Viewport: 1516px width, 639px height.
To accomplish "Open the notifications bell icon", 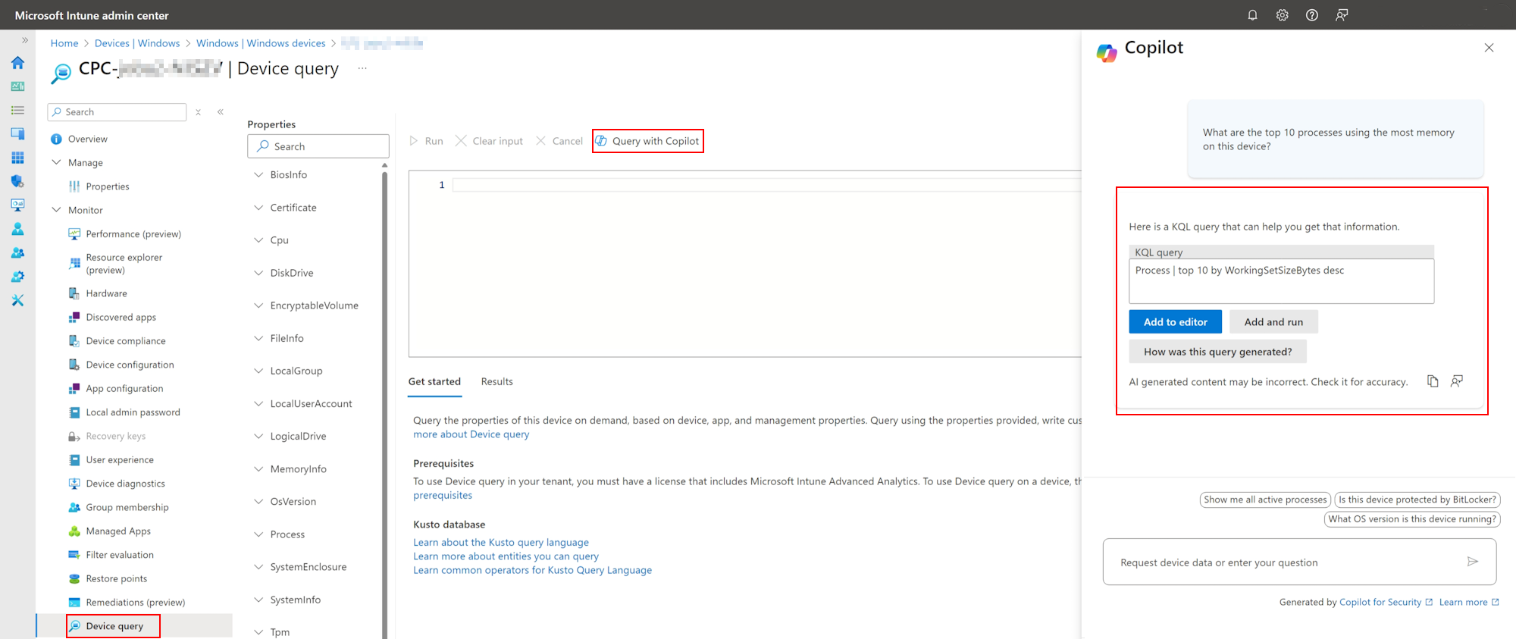I will pyautogui.click(x=1252, y=15).
